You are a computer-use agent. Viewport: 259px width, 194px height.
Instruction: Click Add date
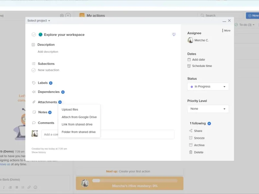(x=198, y=59)
